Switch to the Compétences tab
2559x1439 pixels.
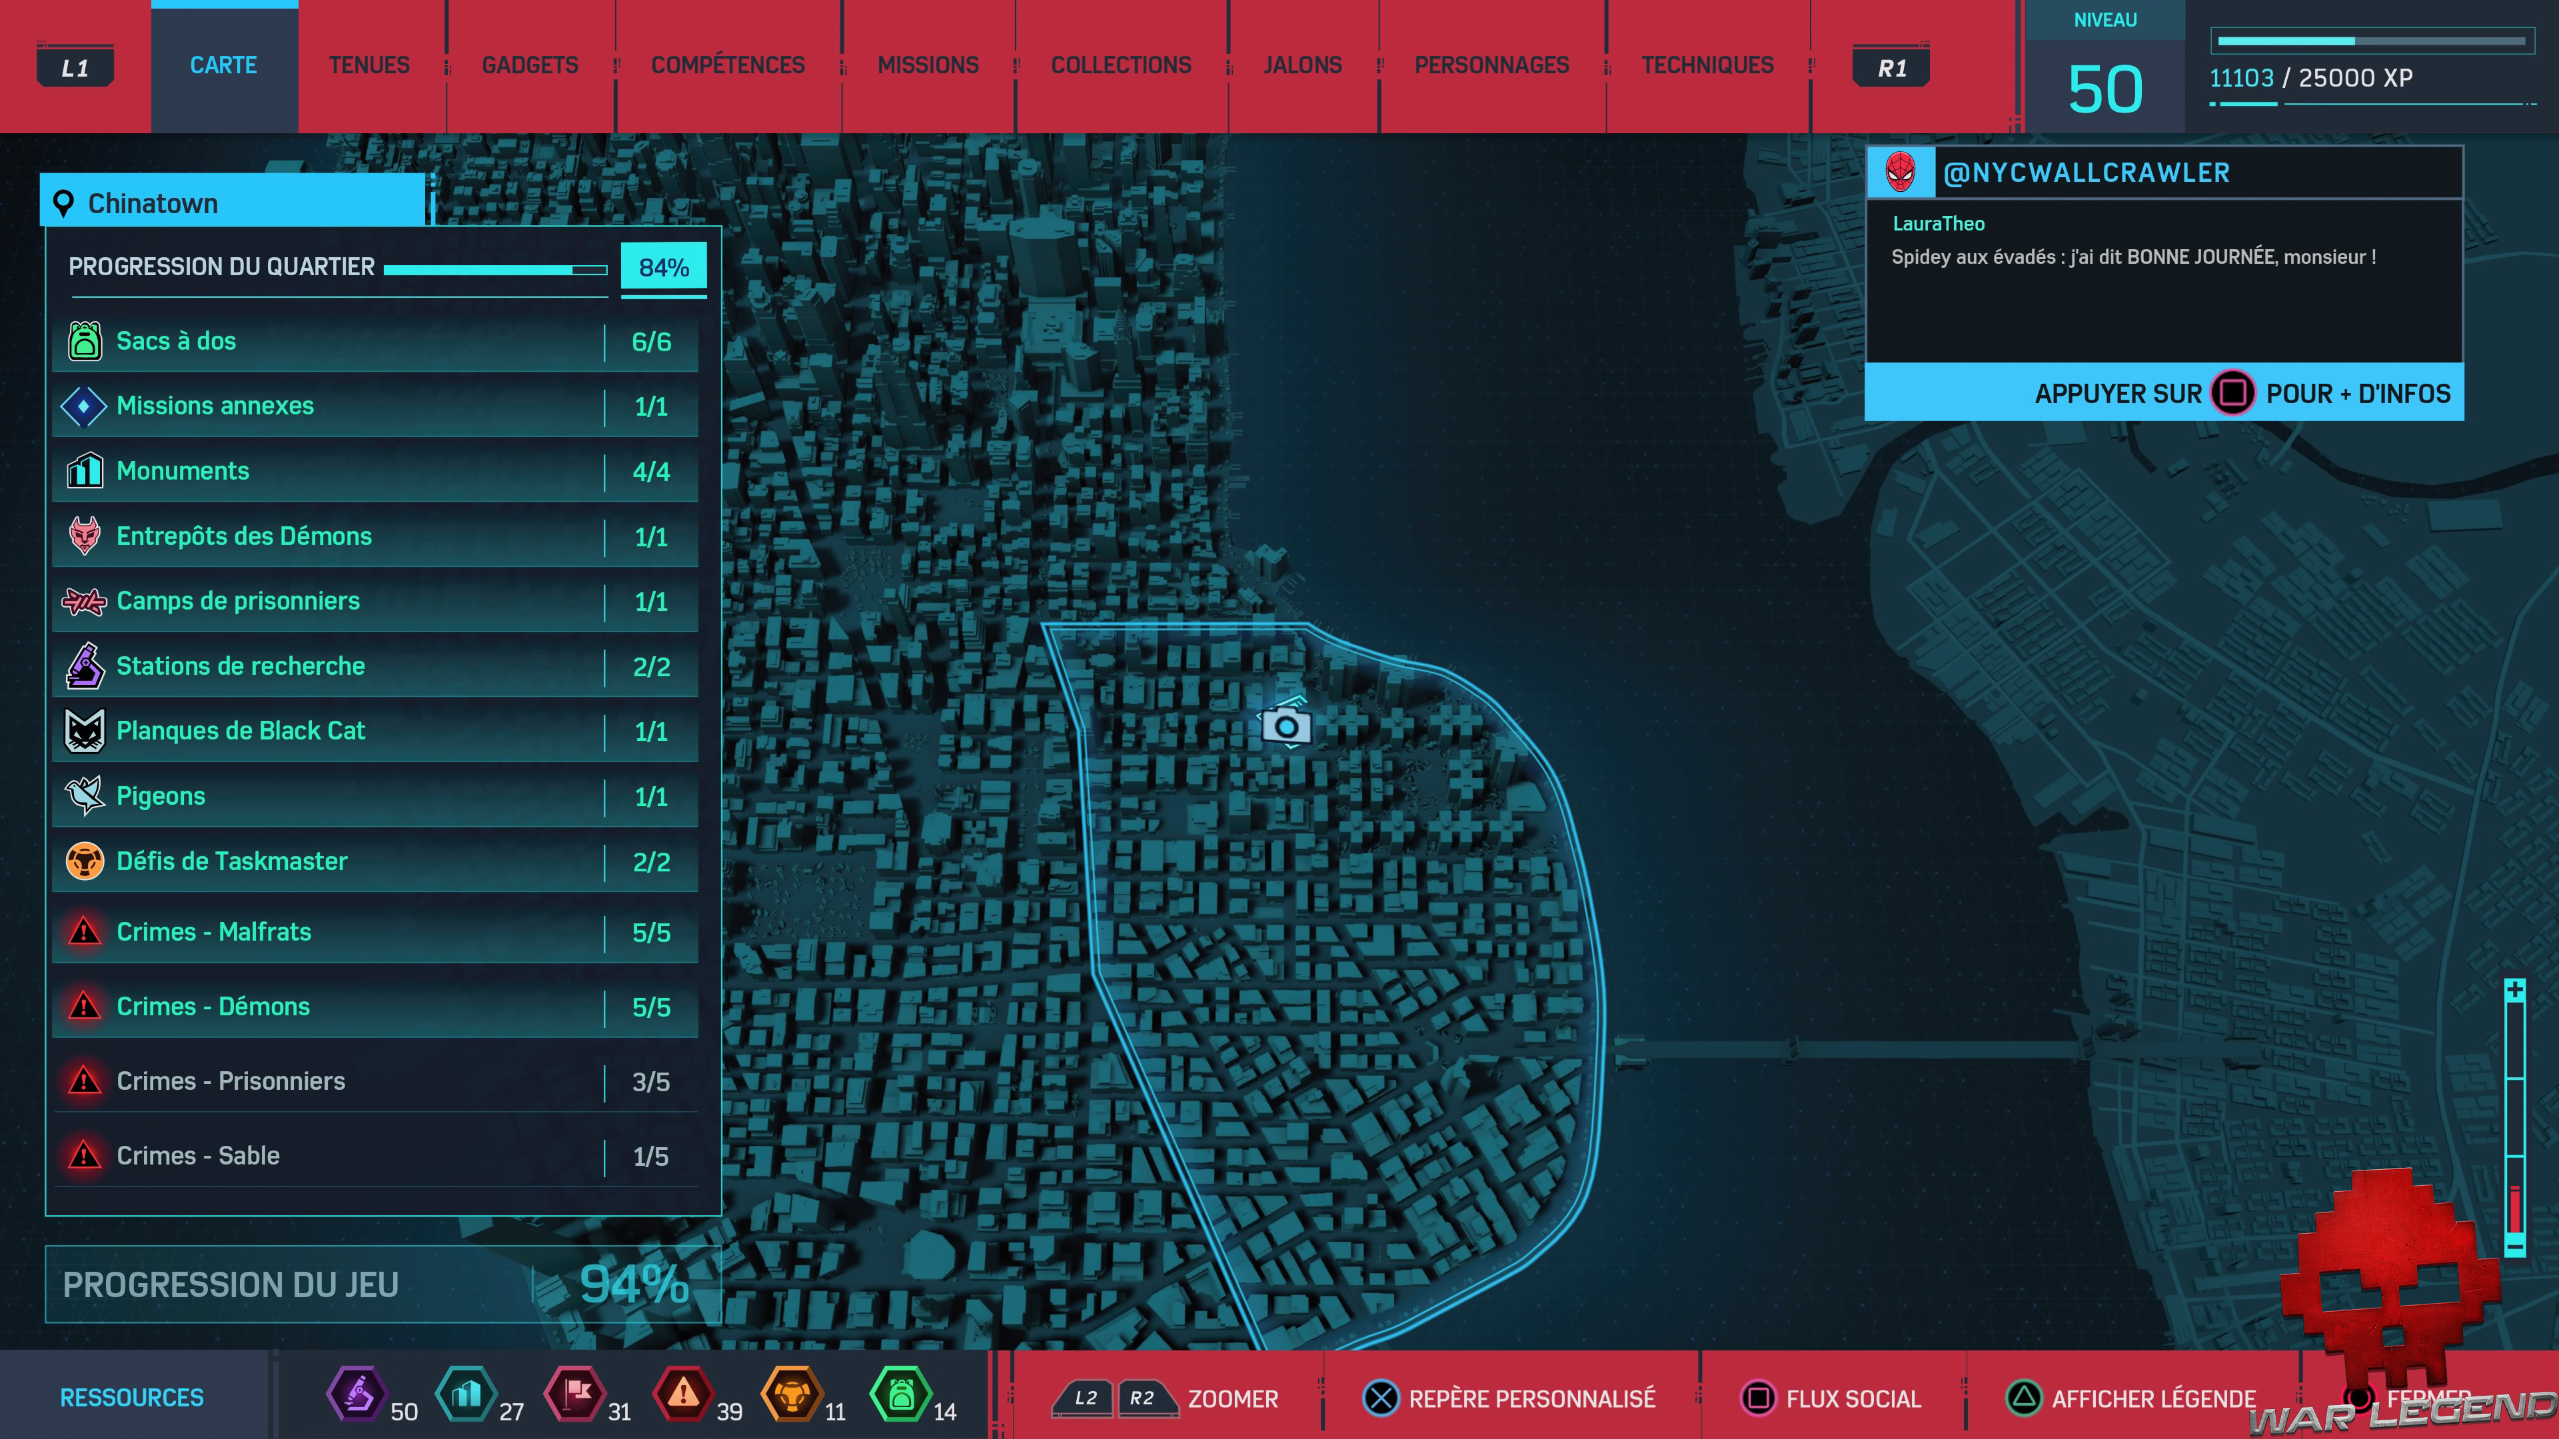click(x=727, y=65)
